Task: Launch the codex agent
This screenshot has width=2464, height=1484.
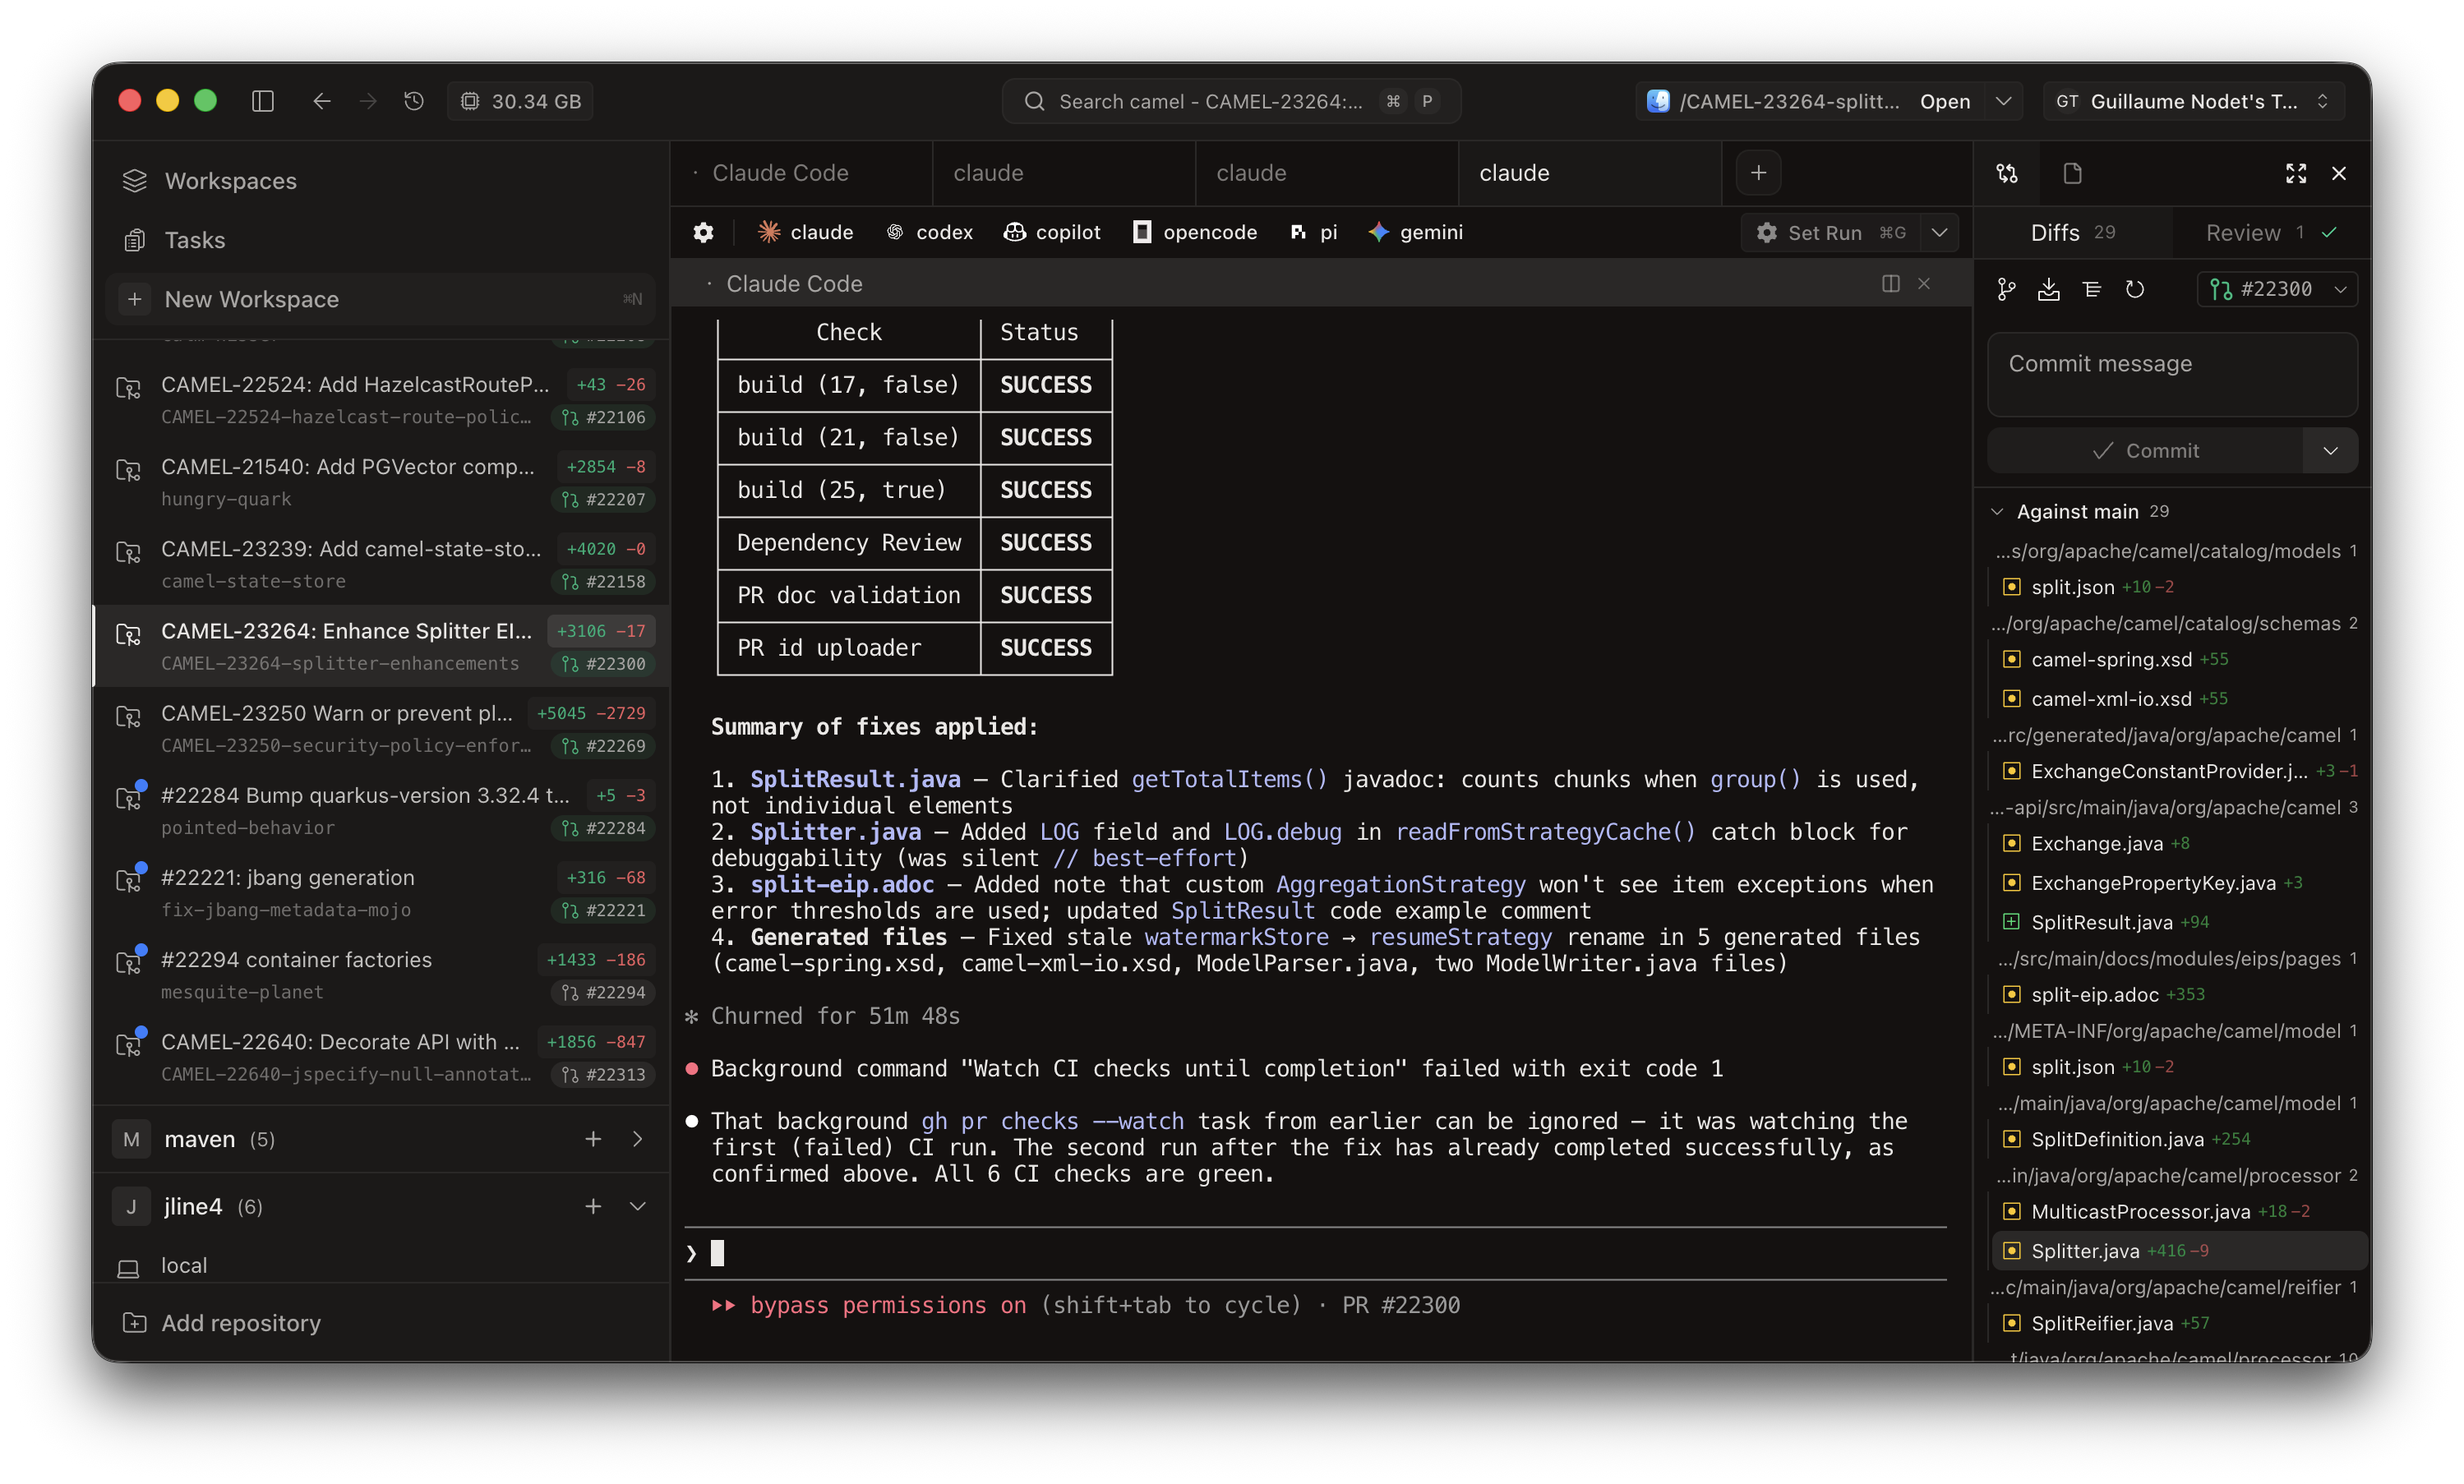Action: point(929,232)
